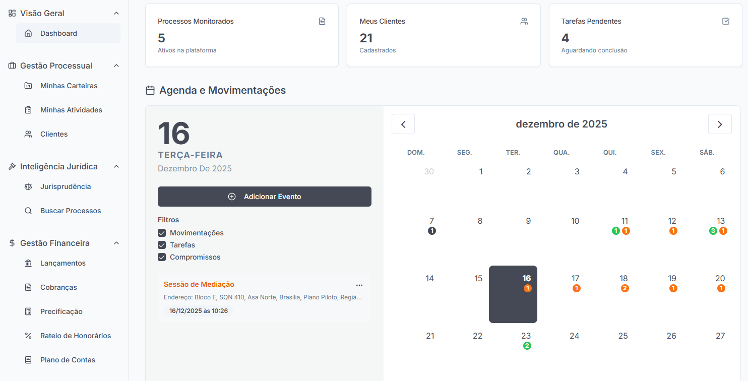Click the calendar icon beside Agenda e Movimentações

point(150,90)
